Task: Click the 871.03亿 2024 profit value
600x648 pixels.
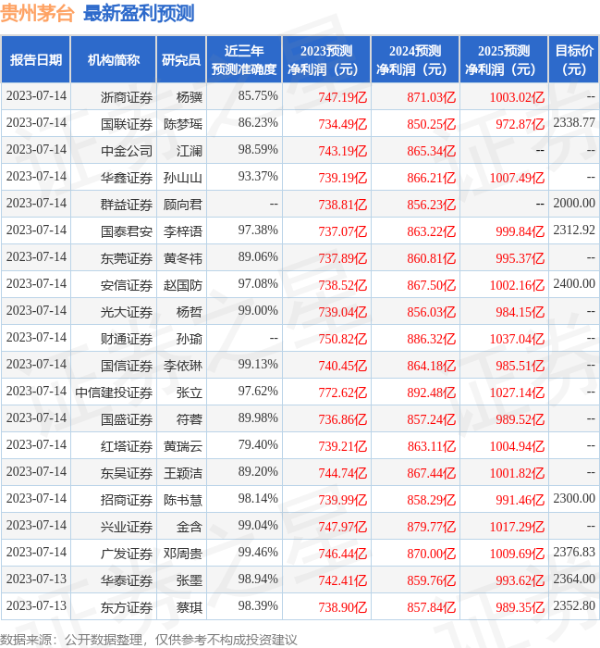Action: click(x=431, y=97)
